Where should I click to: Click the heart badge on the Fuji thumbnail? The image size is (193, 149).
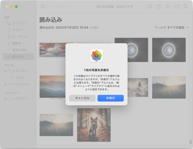pyautogui.click(x=43, y=54)
